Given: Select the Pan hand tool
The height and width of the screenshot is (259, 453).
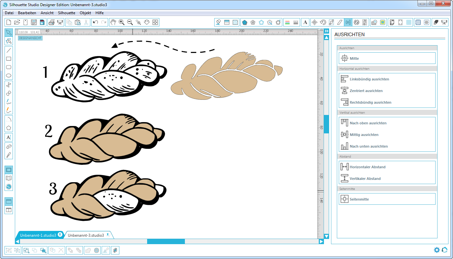Looking at the screenshot, I should [113, 22].
